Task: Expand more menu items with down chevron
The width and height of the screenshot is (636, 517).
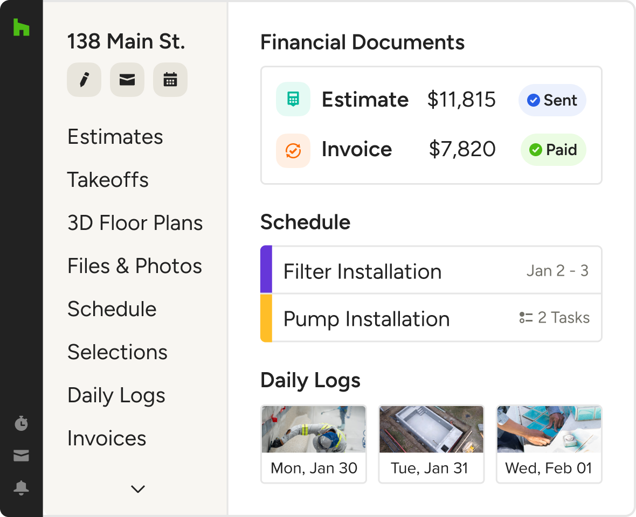Action: (x=138, y=489)
